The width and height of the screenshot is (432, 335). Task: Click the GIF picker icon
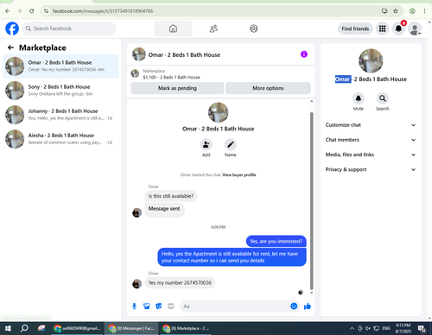click(171, 307)
